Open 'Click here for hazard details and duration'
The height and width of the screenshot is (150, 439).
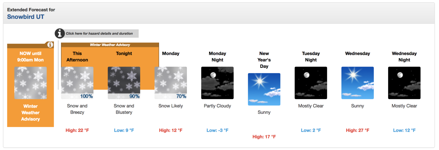99,34
